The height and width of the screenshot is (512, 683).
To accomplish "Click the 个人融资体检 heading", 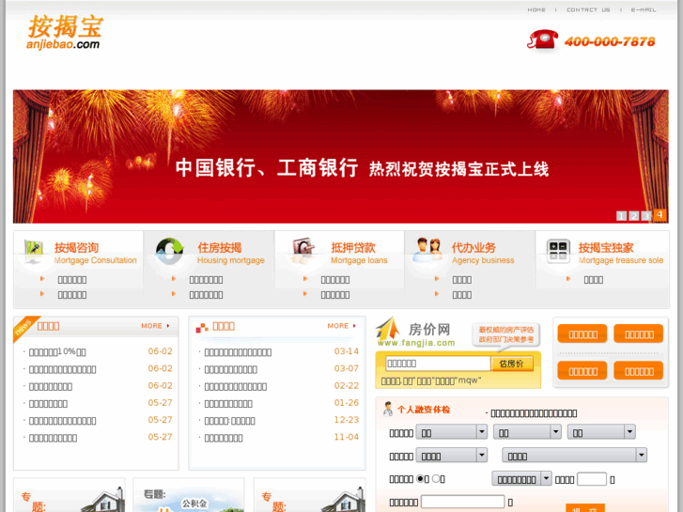I will [424, 410].
